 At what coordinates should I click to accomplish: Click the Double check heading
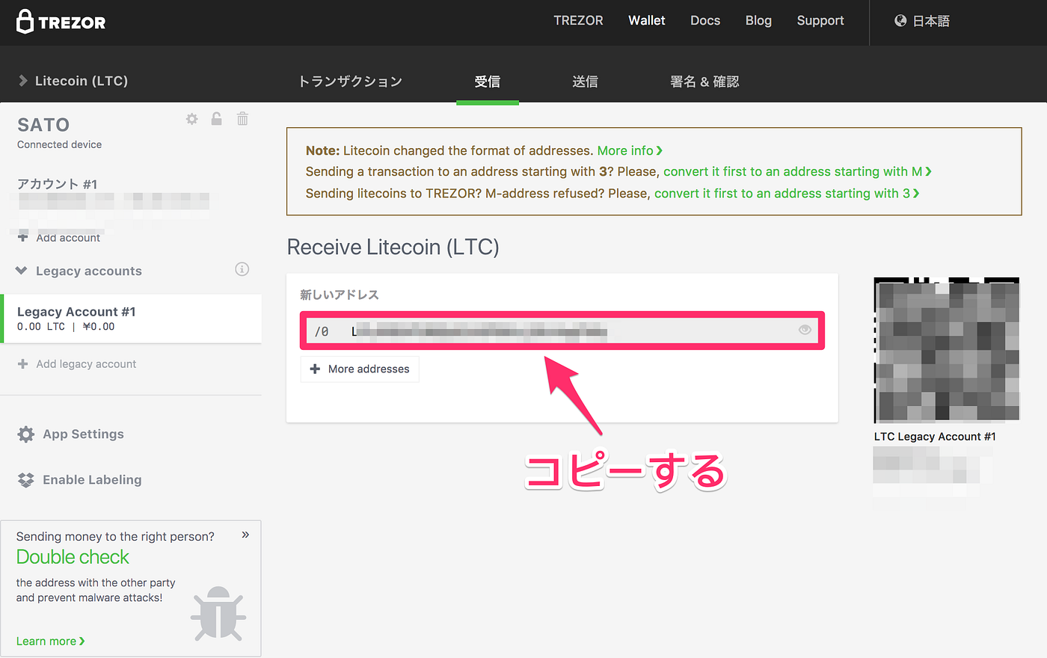pyautogui.click(x=73, y=558)
